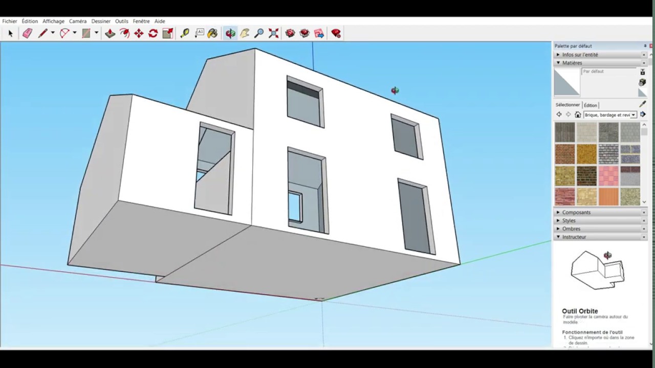Click the highlighted Orbit tool
The image size is (655, 368).
tap(231, 34)
